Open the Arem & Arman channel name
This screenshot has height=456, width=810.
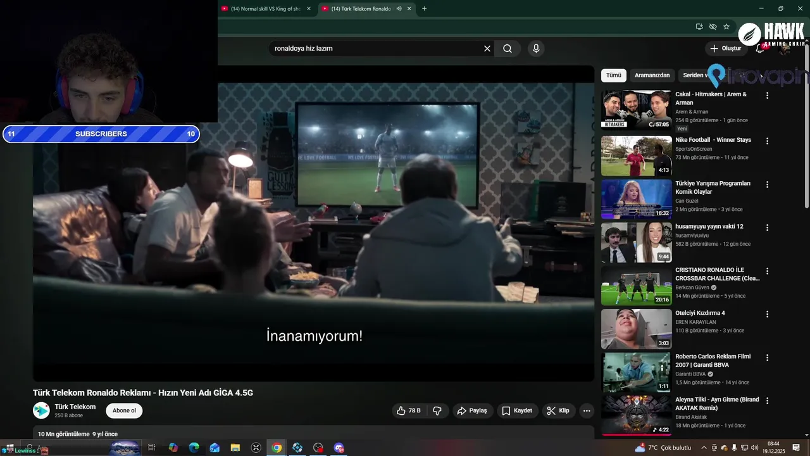692,111
